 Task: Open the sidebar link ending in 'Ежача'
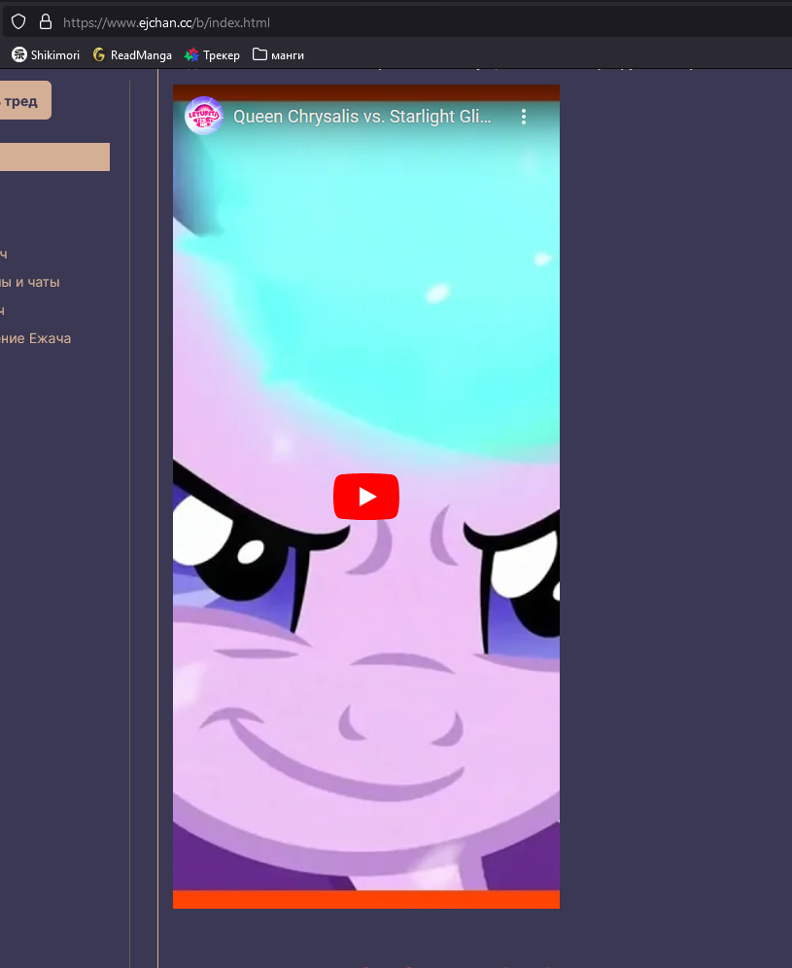coord(35,338)
